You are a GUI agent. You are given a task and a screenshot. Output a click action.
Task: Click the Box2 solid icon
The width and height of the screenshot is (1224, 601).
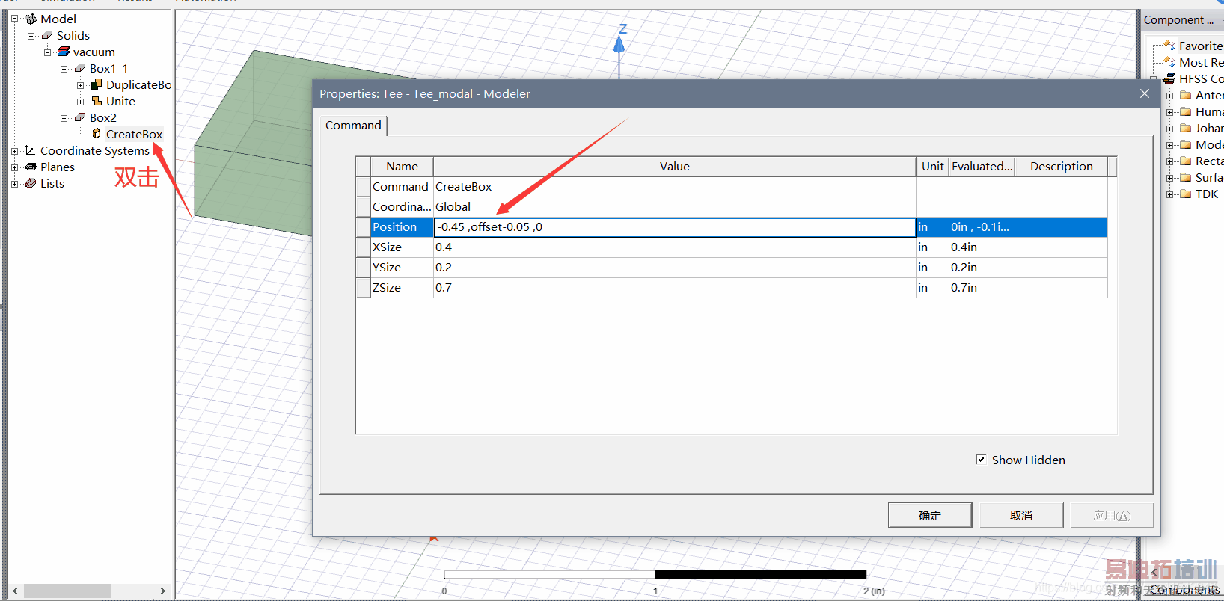pyautogui.click(x=80, y=117)
